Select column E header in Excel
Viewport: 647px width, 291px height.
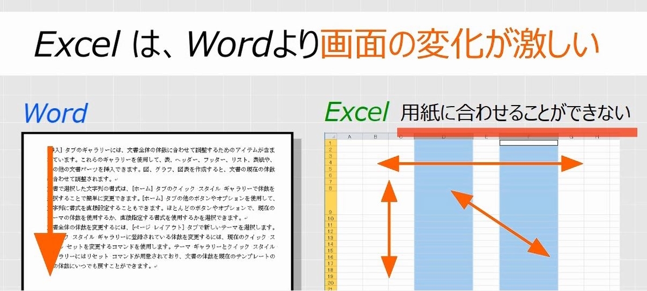(x=486, y=137)
